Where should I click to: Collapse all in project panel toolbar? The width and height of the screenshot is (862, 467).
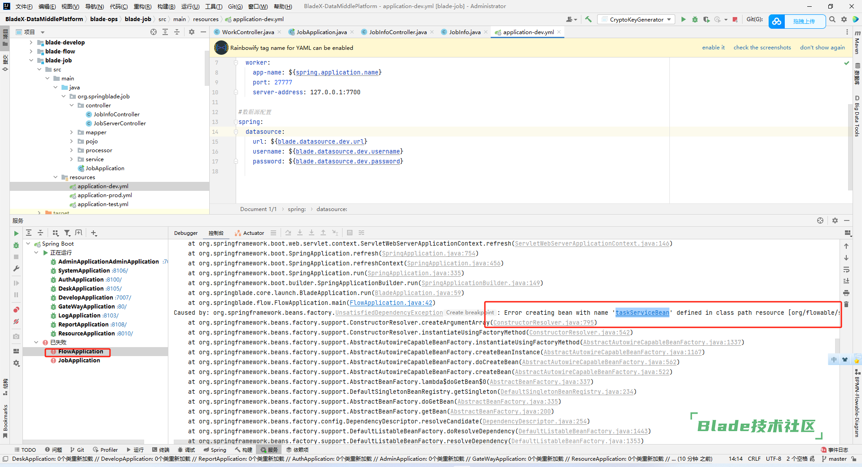(x=177, y=32)
